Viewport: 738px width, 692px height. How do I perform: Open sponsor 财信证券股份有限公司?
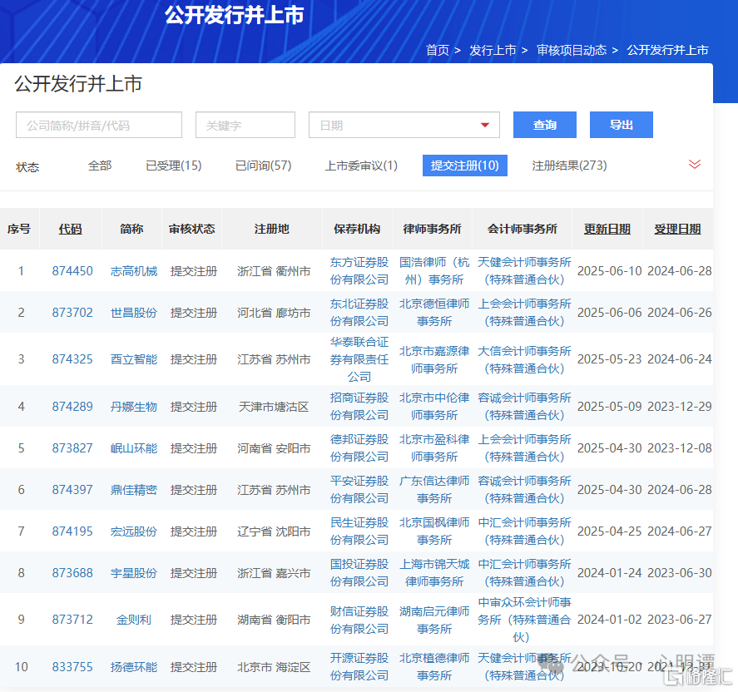coord(359,620)
